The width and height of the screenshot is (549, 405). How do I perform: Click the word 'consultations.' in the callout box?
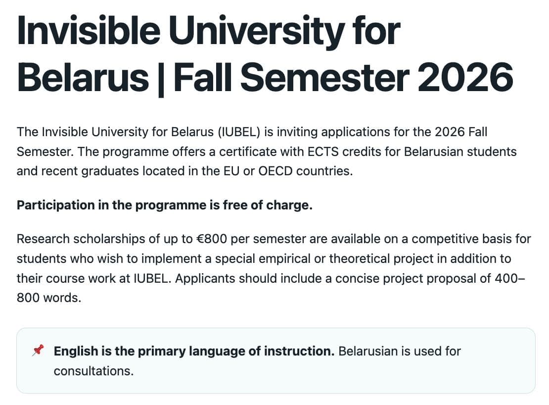tap(93, 371)
